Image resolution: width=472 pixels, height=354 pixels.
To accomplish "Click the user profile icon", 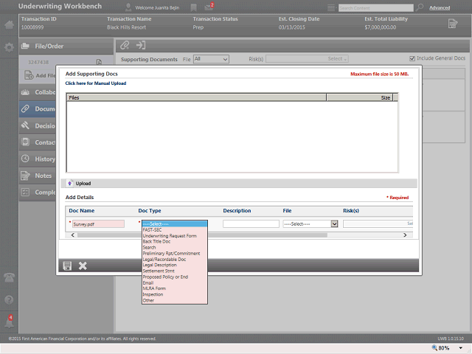I will [x=128, y=7].
